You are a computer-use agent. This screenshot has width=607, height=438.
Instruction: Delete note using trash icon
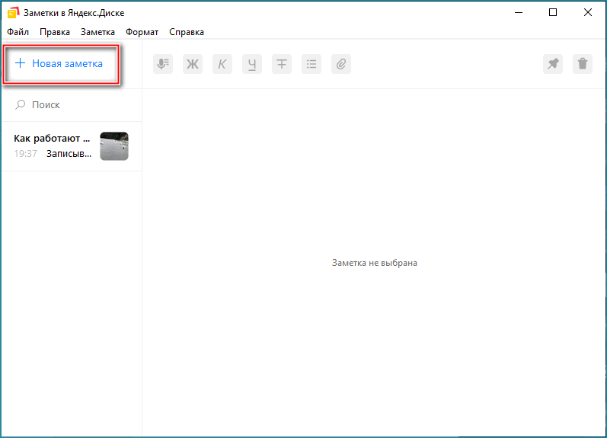pos(583,64)
